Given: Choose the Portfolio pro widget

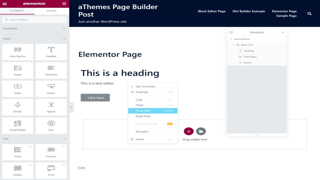Looking at the screenshot, I should coord(51,152).
